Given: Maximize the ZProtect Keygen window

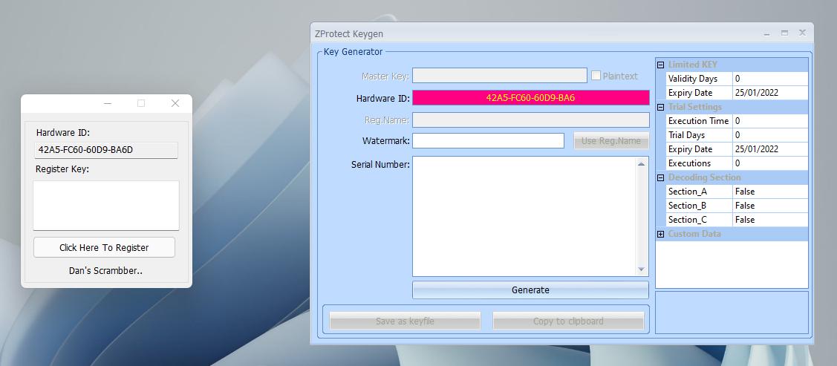Looking at the screenshot, I should click(784, 33).
